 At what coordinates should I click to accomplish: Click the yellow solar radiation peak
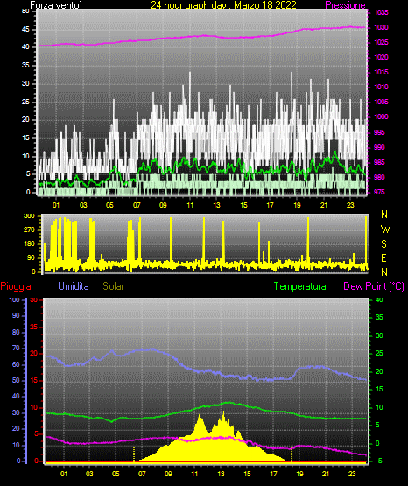coord(223,412)
